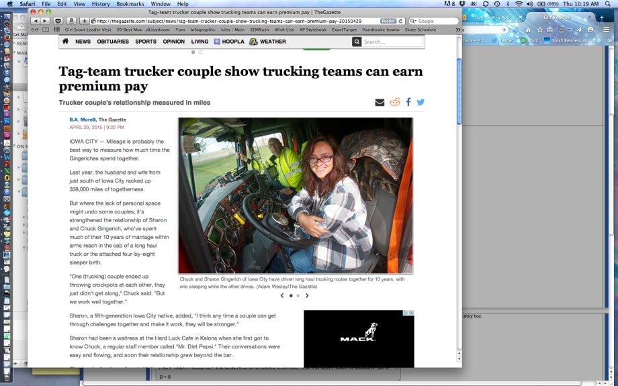618x386 pixels.
Task: Expand Firefox bookmarks toolbar overflow chevron
Action: pyautogui.click(x=609, y=40)
